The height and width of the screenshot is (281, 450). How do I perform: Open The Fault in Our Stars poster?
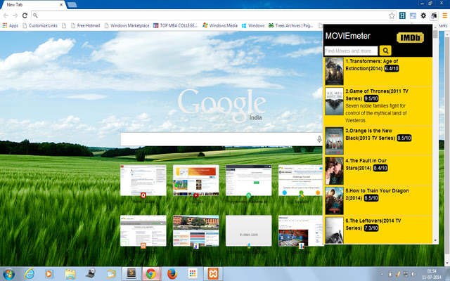pyautogui.click(x=334, y=171)
